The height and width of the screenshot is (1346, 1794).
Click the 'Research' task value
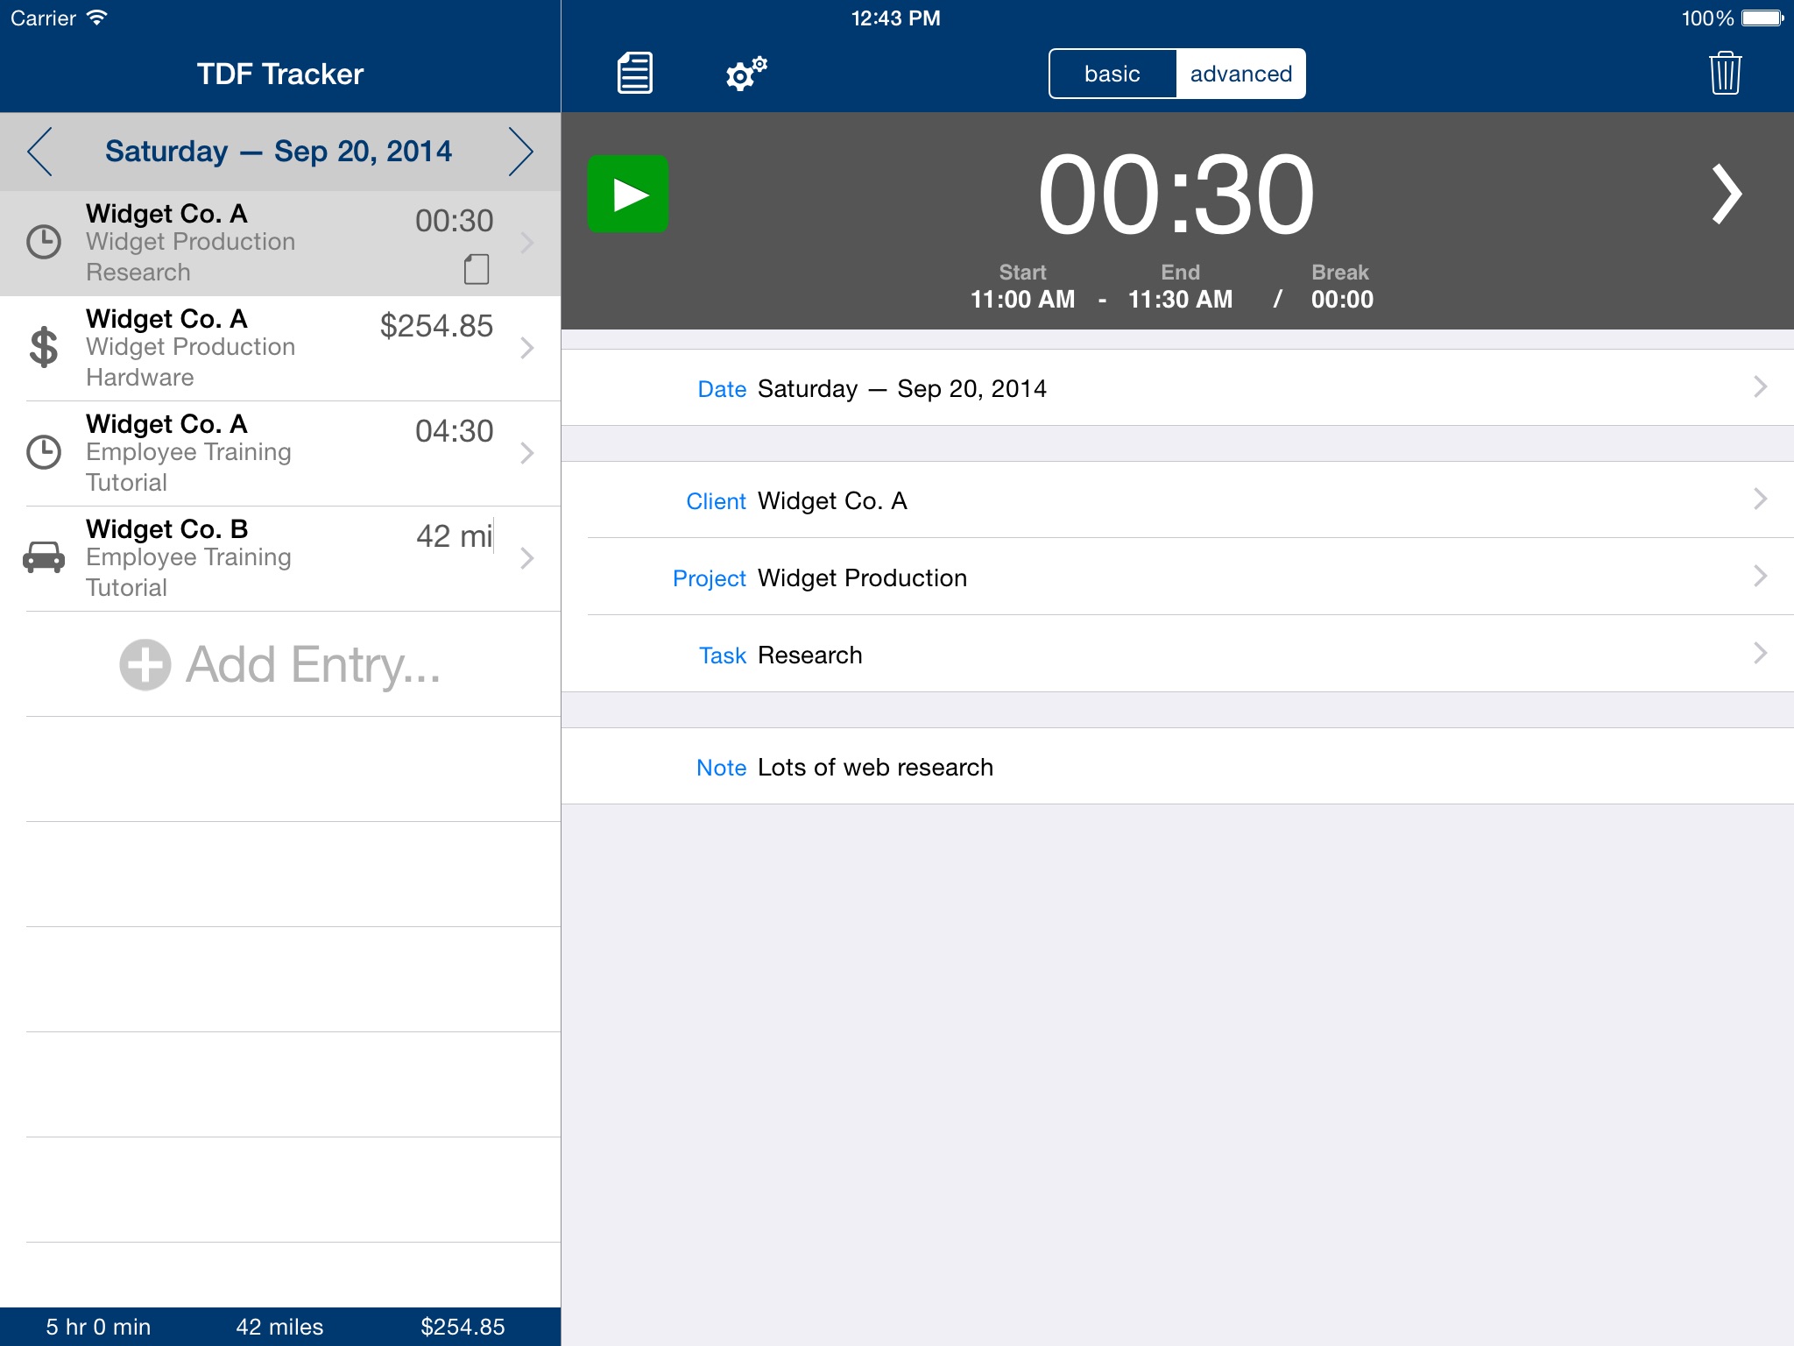tap(809, 655)
